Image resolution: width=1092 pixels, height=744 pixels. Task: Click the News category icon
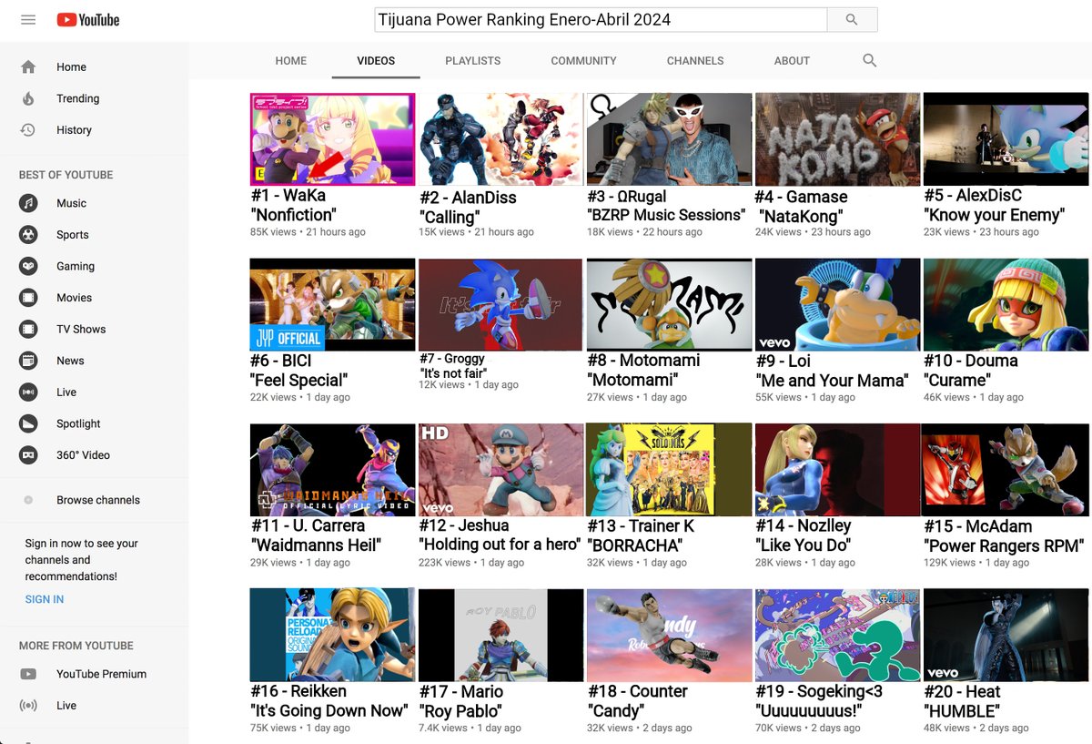tap(29, 361)
